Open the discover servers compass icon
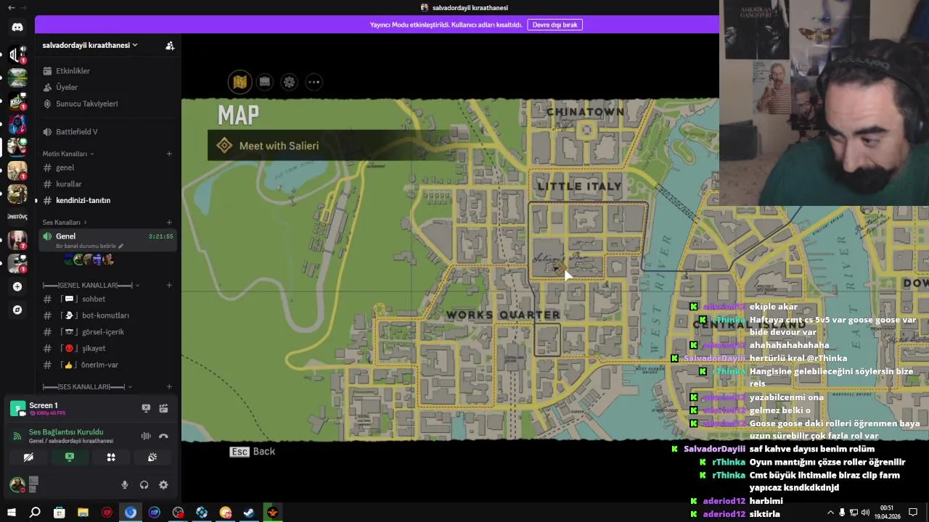 click(x=17, y=310)
